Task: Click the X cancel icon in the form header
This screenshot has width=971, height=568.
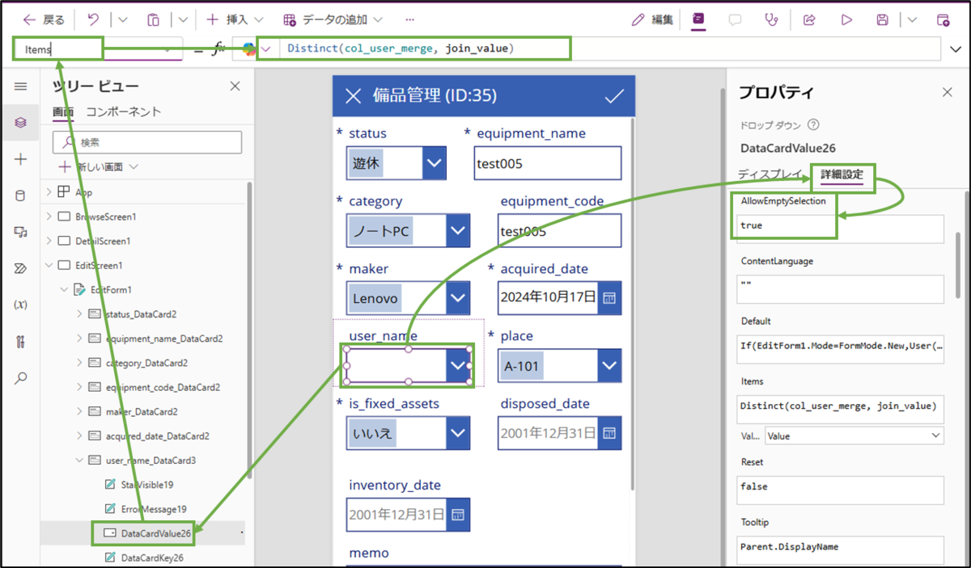Action: (x=354, y=96)
